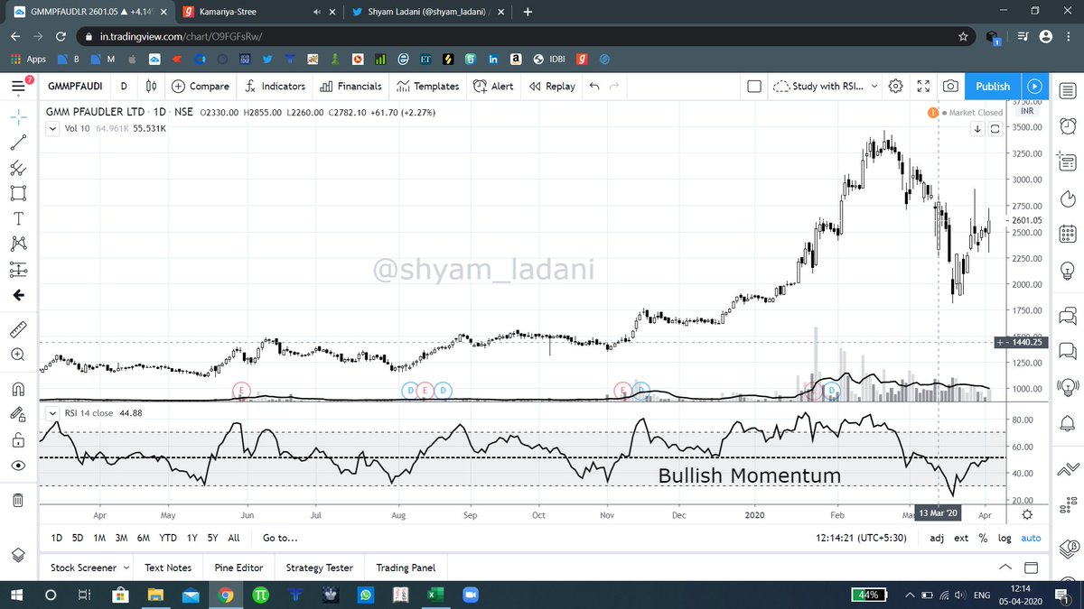Open the Financials menu
This screenshot has height=609, width=1084.
350,87
